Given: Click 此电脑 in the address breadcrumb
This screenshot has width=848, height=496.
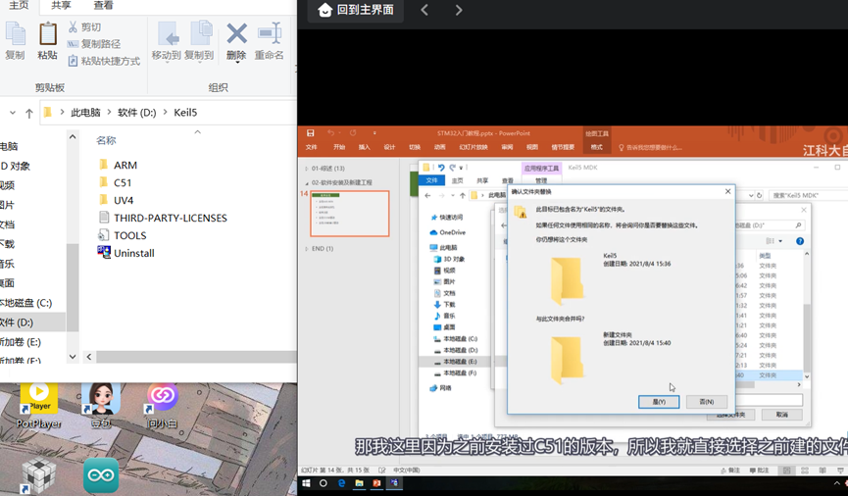Looking at the screenshot, I should (85, 113).
